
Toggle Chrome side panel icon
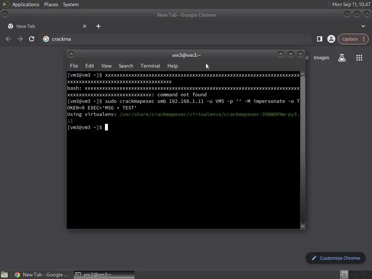320,39
